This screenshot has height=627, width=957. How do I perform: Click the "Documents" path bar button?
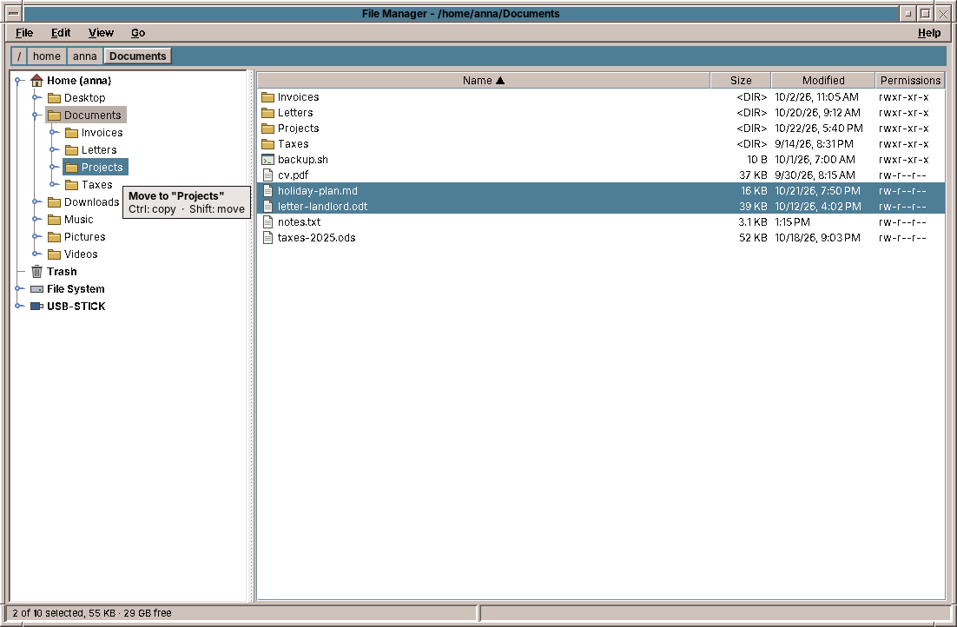[138, 56]
